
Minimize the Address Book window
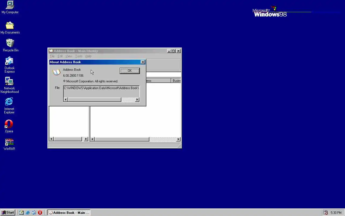(169, 51)
